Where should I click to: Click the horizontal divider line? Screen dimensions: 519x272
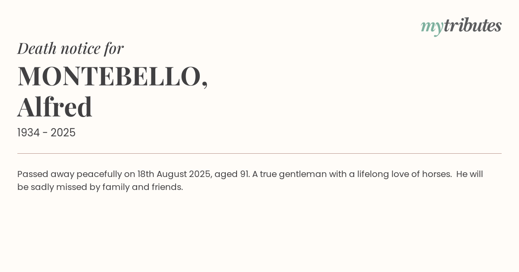click(x=259, y=153)
